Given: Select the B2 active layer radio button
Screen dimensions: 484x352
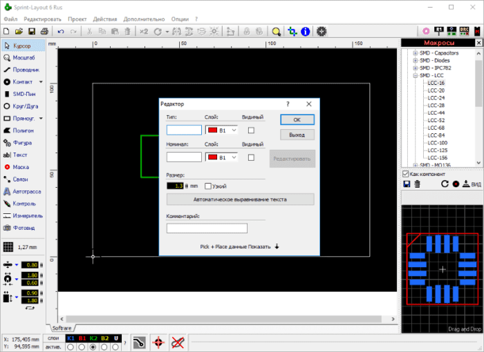Looking at the screenshot, I should pyautogui.click(x=104, y=347).
